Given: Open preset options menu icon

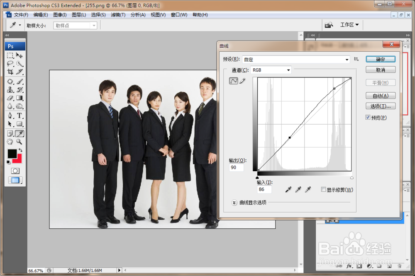Looking at the screenshot, I should [356, 59].
